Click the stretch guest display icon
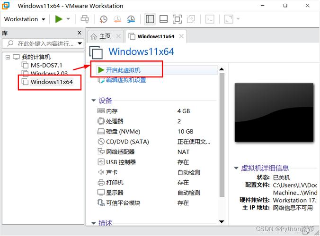 [229, 19]
